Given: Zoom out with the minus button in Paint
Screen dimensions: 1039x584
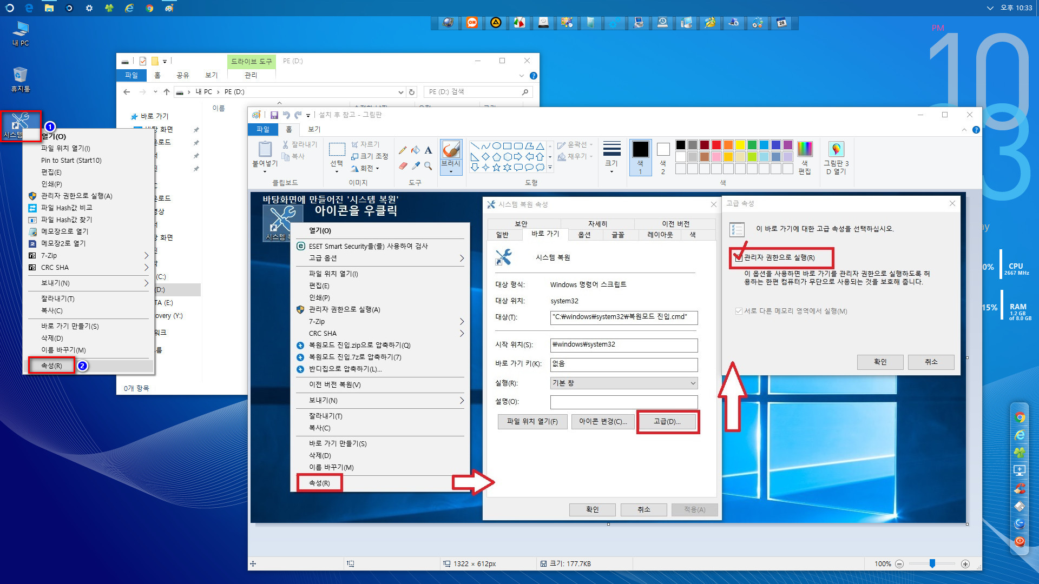Looking at the screenshot, I should pyautogui.click(x=899, y=564).
